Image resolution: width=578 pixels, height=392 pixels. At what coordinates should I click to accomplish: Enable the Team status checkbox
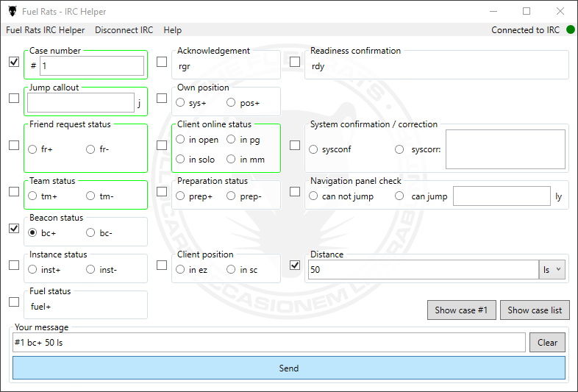point(14,192)
